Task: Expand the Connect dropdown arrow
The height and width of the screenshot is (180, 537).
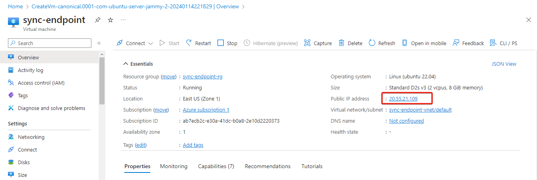Action: [150, 44]
